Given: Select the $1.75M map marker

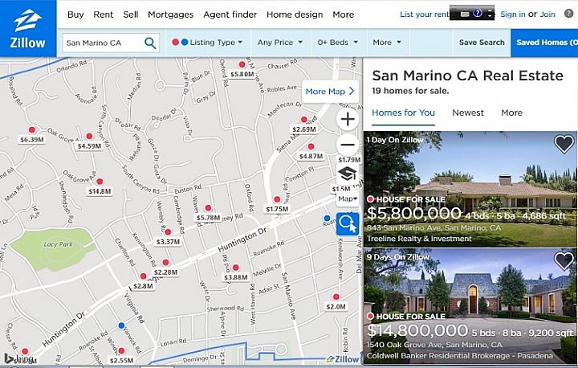Looking at the screenshot, I should (277, 199).
